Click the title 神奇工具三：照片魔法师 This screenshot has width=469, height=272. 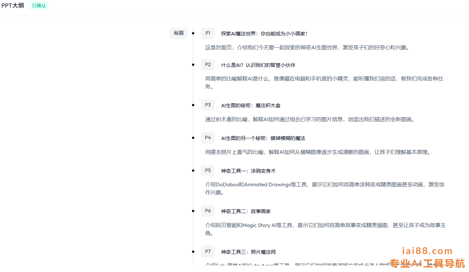248,252
